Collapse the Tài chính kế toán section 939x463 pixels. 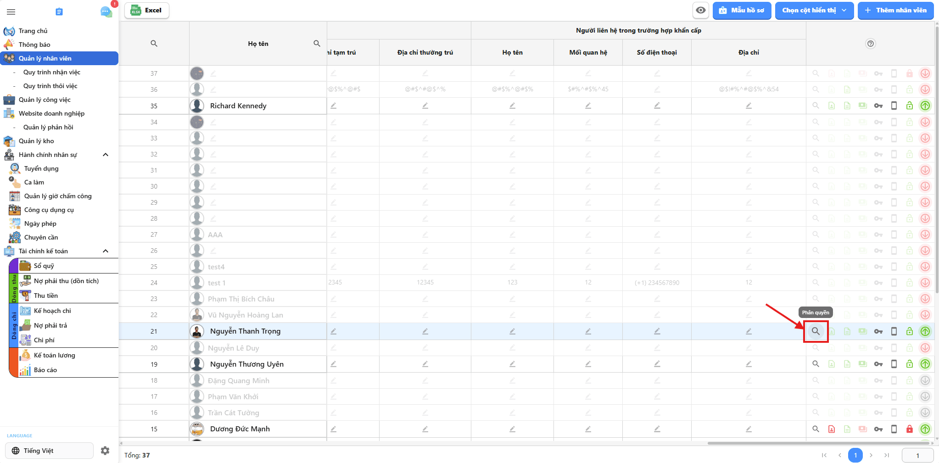click(106, 251)
